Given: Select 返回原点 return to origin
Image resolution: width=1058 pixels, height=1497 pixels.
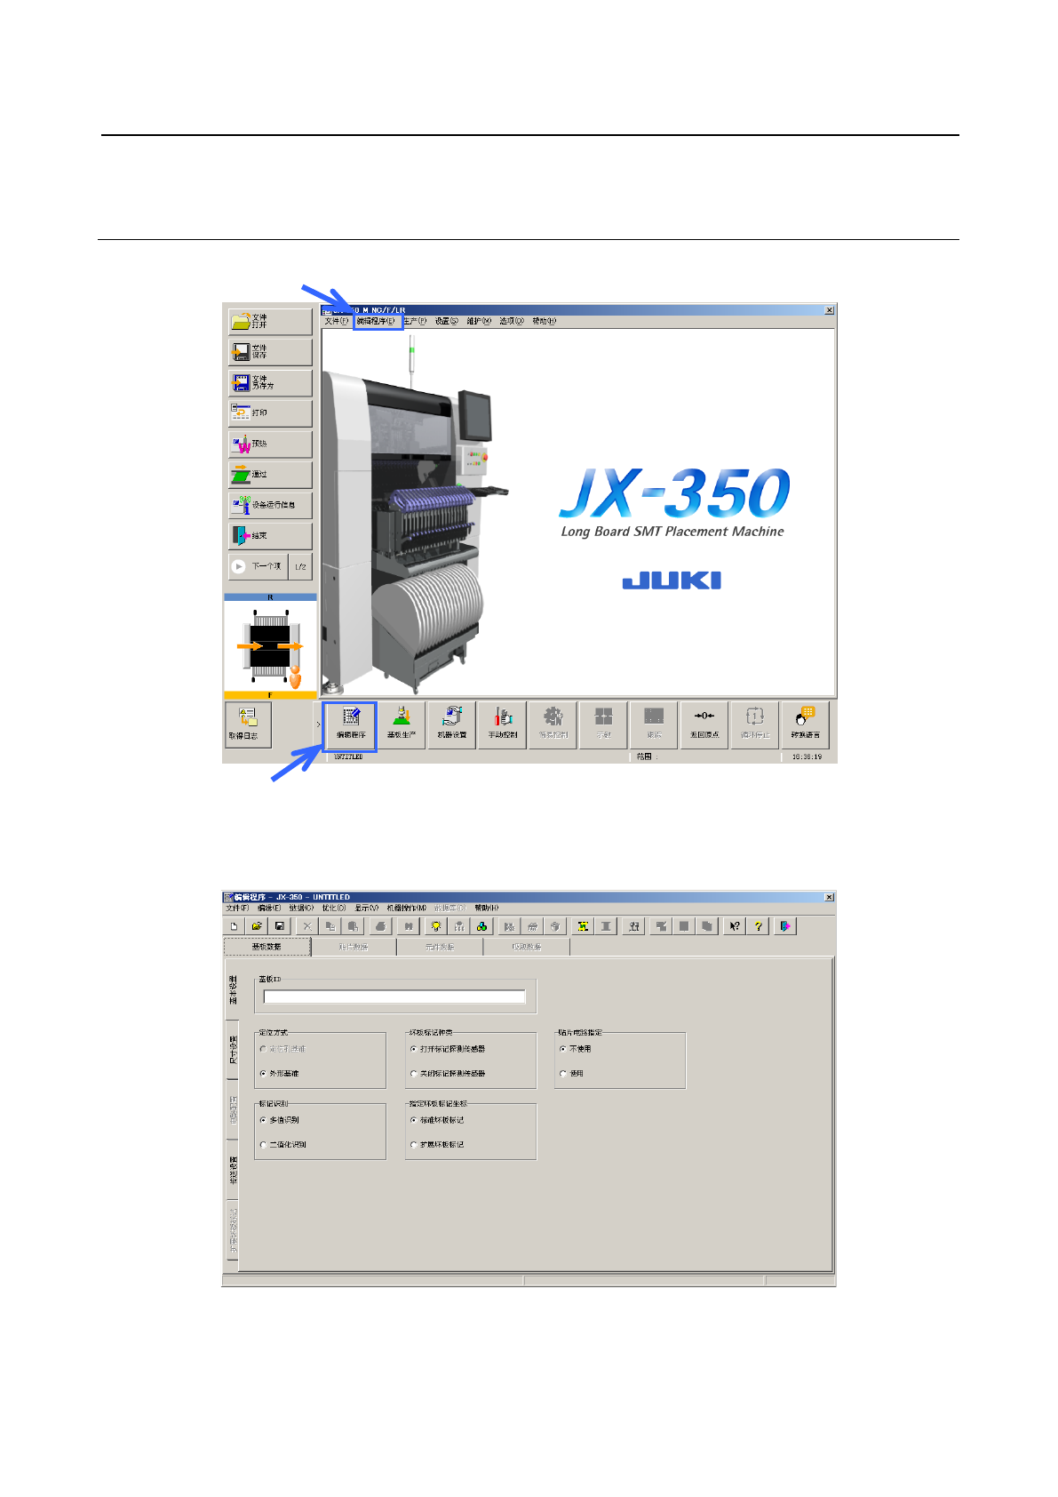Looking at the screenshot, I should tap(704, 724).
